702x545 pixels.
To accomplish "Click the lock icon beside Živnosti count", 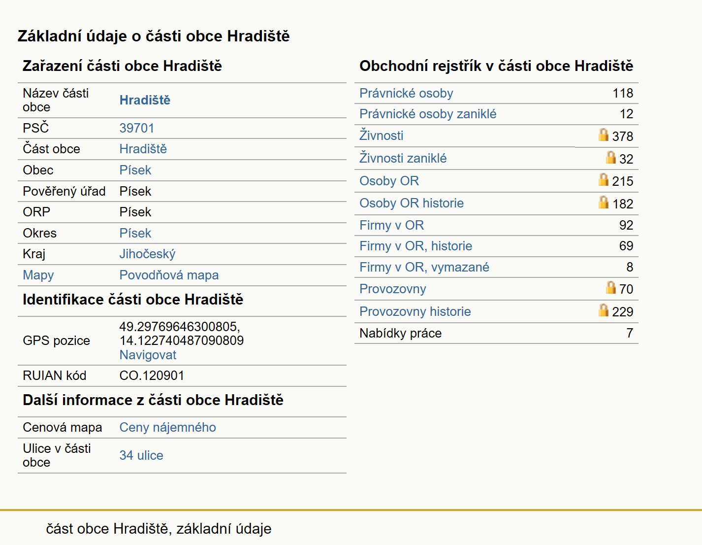I will tap(604, 135).
